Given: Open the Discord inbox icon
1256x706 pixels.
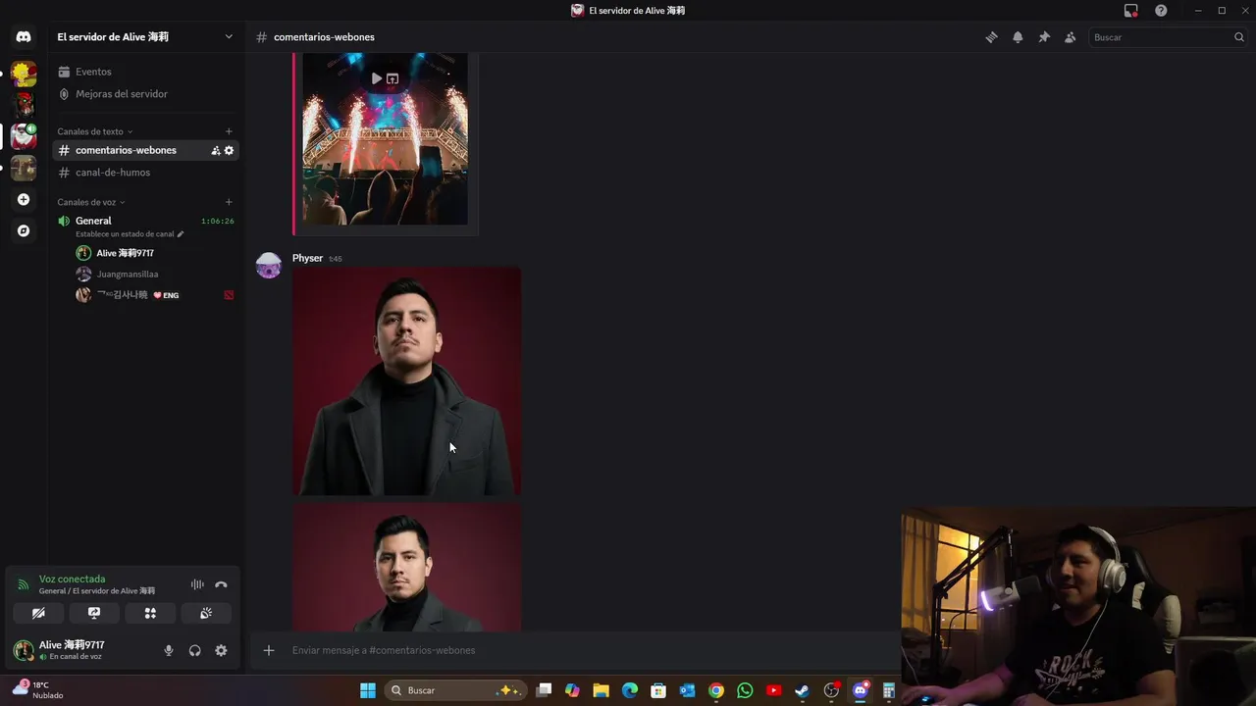Looking at the screenshot, I should coord(1131,11).
